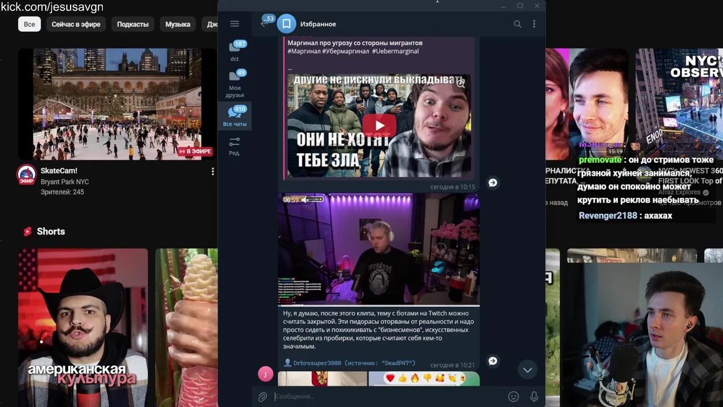Click the 'сегодня в 10:15' message timestamp

tap(452, 187)
